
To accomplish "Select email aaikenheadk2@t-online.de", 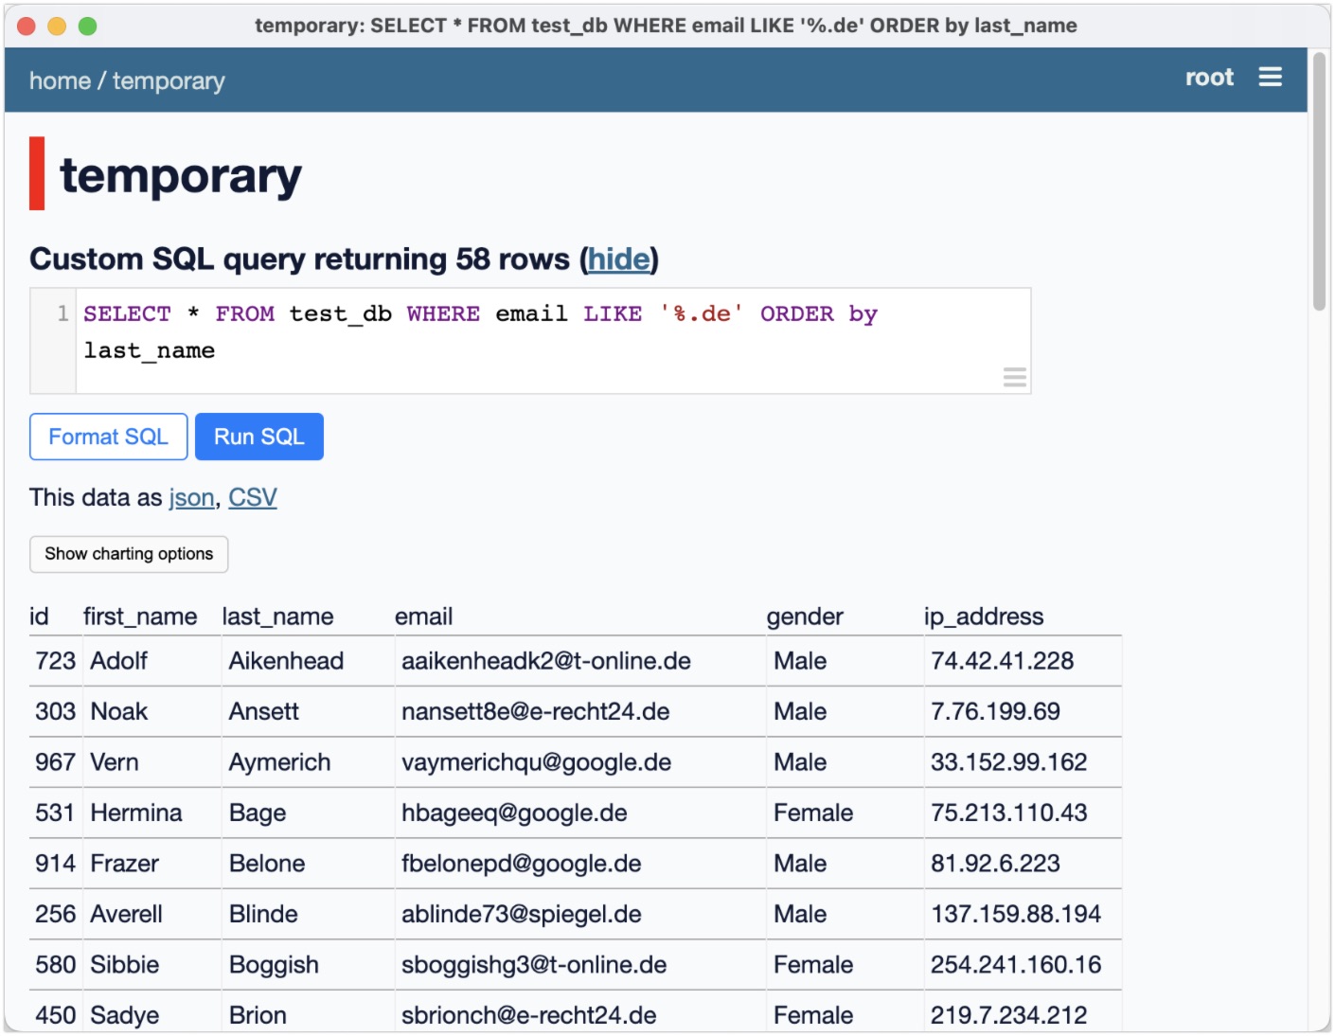I will pos(580,661).
